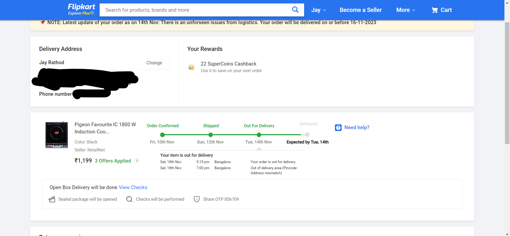Open Become a Seller page
The width and height of the screenshot is (510, 236).
coord(360,10)
